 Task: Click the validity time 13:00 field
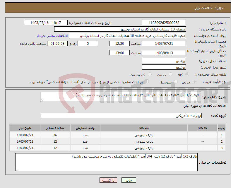(119, 53)
